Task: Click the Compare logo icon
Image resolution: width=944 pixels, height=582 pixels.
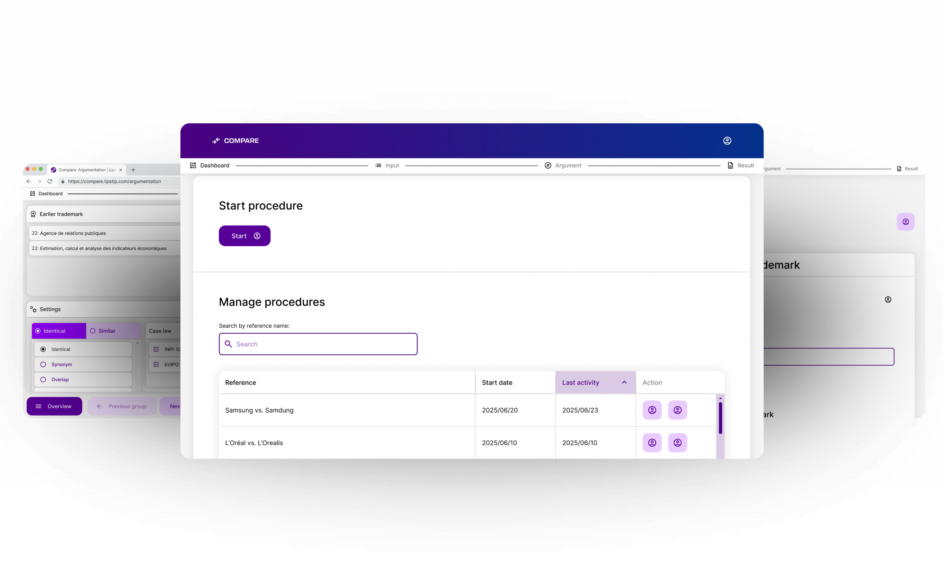Action: pyautogui.click(x=216, y=141)
